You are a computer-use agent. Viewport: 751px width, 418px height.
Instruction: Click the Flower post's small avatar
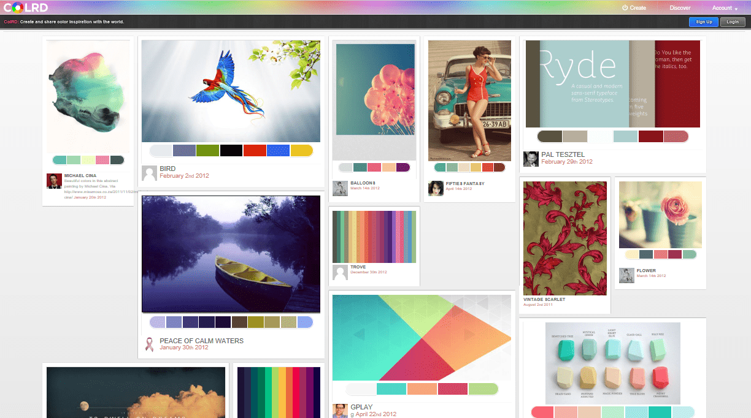tap(626, 275)
